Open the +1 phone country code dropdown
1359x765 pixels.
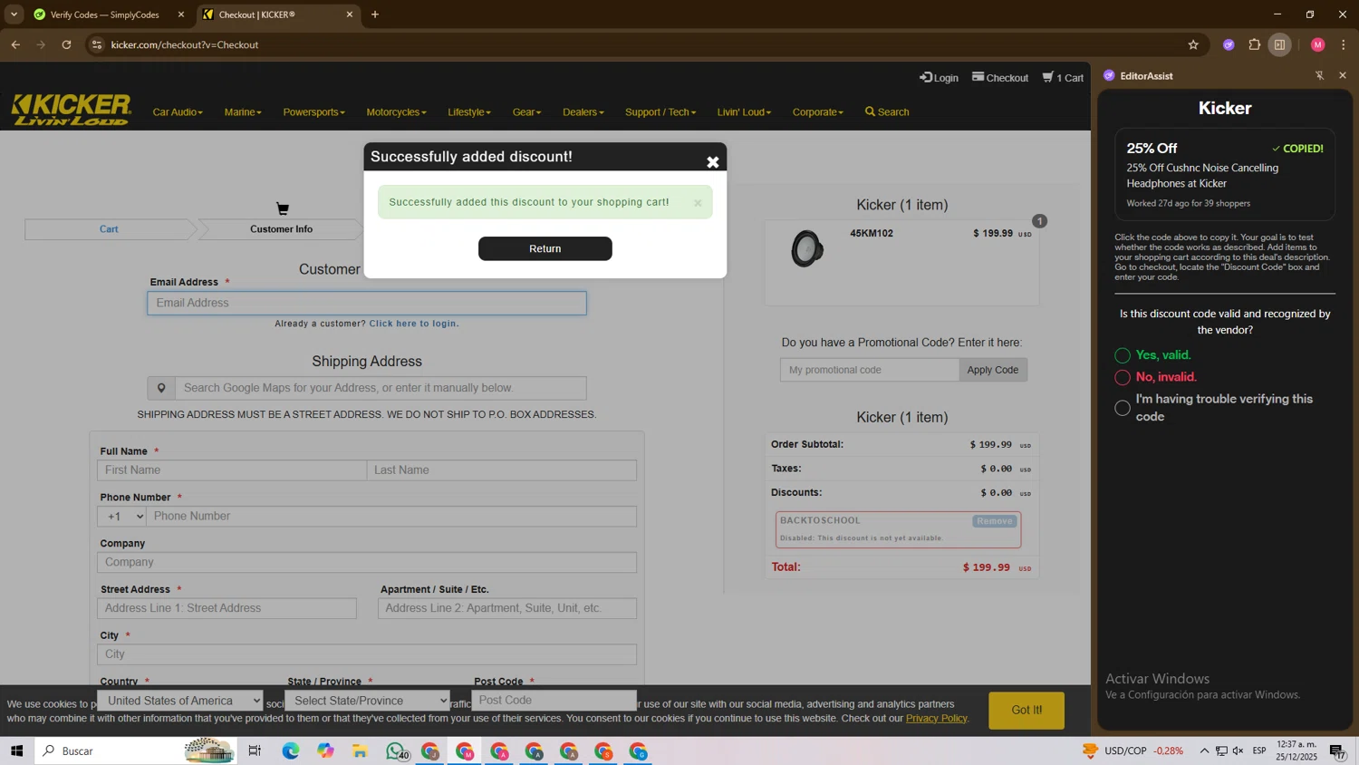pos(122,517)
